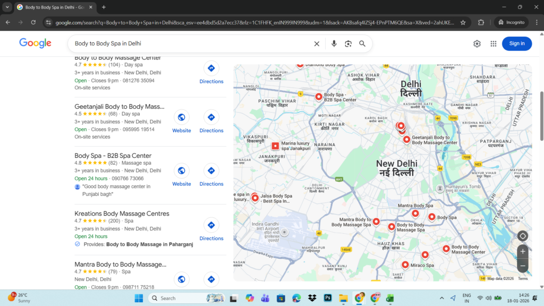Screen dimensions: 544x306
Task: Click the Google search input field
Action: (191, 44)
